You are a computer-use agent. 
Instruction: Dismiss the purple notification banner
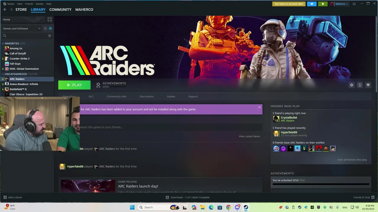(x=259, y=107)
